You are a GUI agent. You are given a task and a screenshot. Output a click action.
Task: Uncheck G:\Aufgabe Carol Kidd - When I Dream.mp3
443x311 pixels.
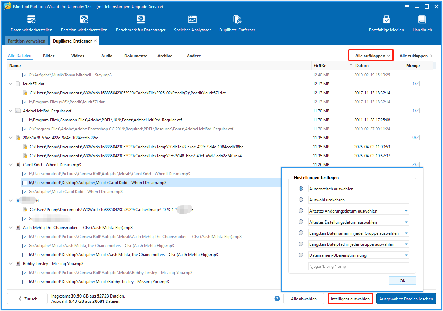pos(25,192)
